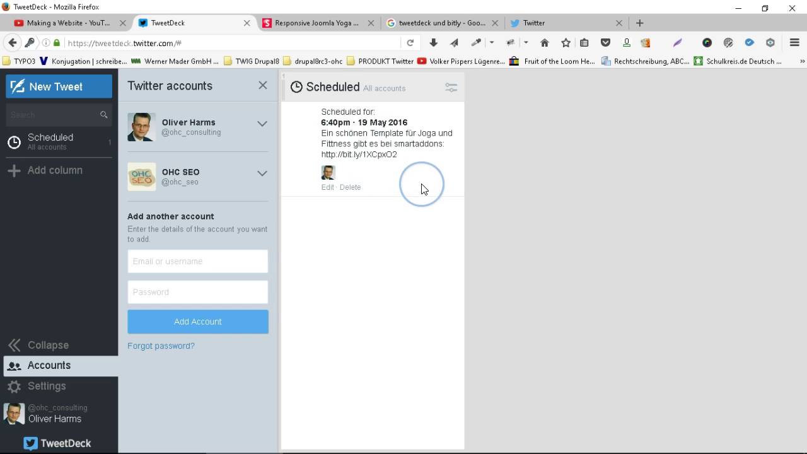Click the Collapse double-arrow icon
Screen dimensions: 807x454
point(14,345)
